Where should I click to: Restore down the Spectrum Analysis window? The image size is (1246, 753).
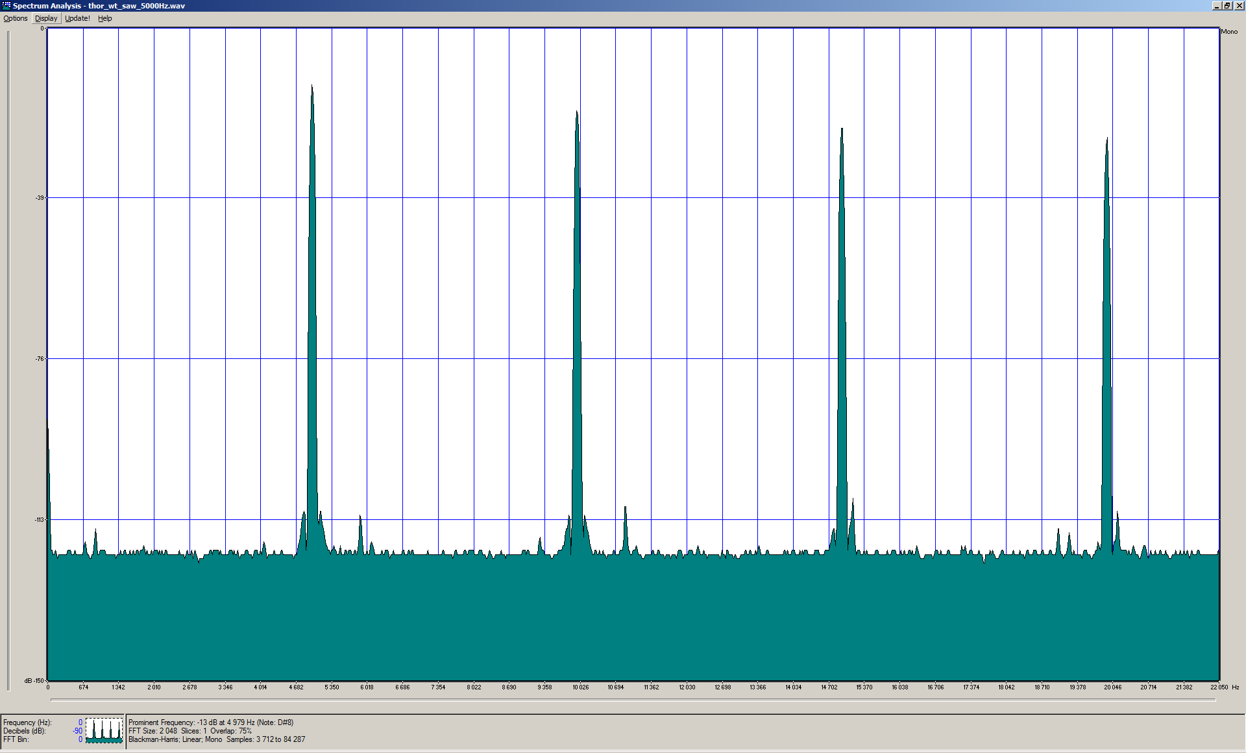coord(1227,5)
